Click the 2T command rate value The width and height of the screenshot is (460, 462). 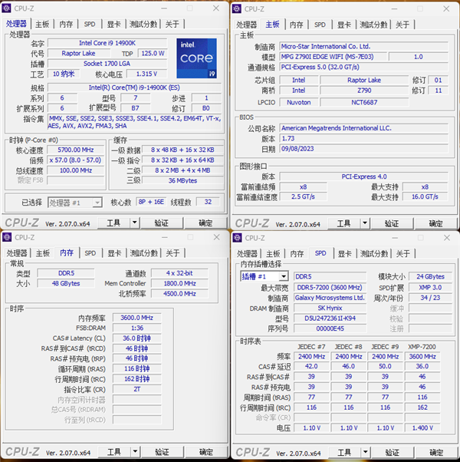point(137,389)
